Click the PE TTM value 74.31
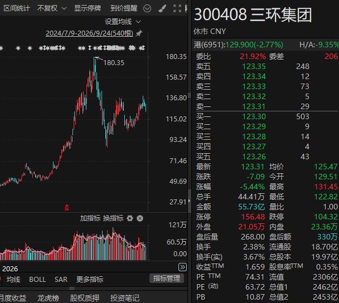 coord(255,277)
